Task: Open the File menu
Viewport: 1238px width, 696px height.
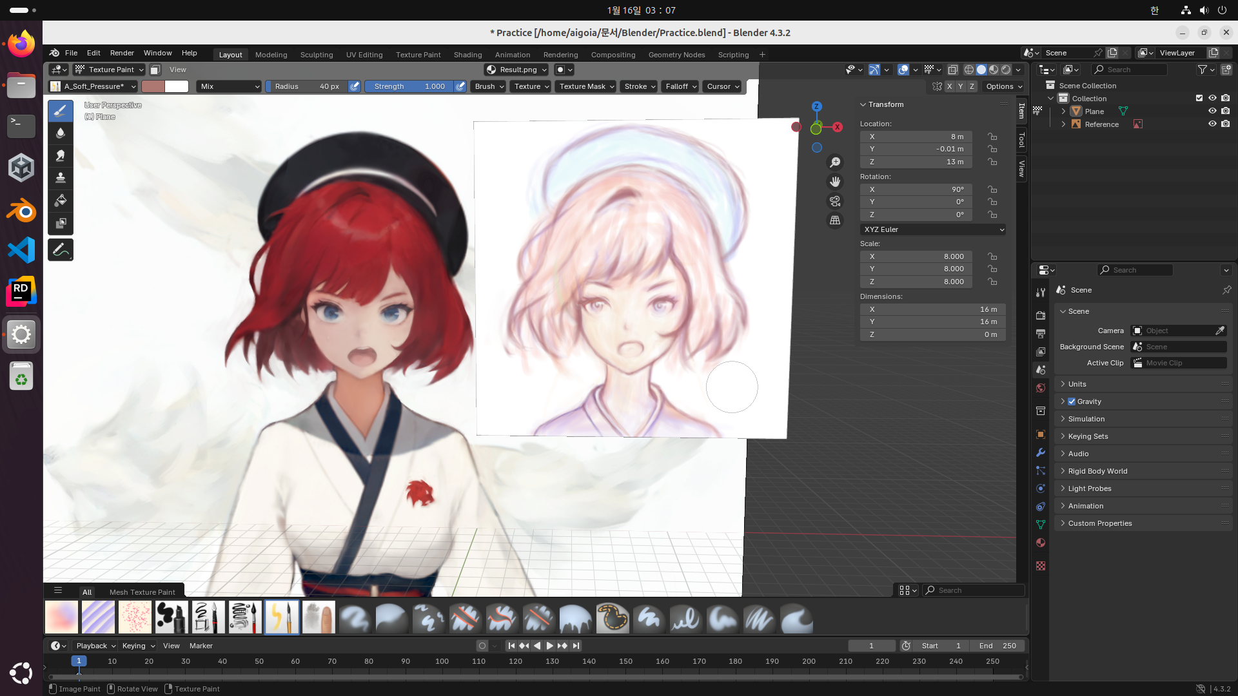Action: point(71,53)
